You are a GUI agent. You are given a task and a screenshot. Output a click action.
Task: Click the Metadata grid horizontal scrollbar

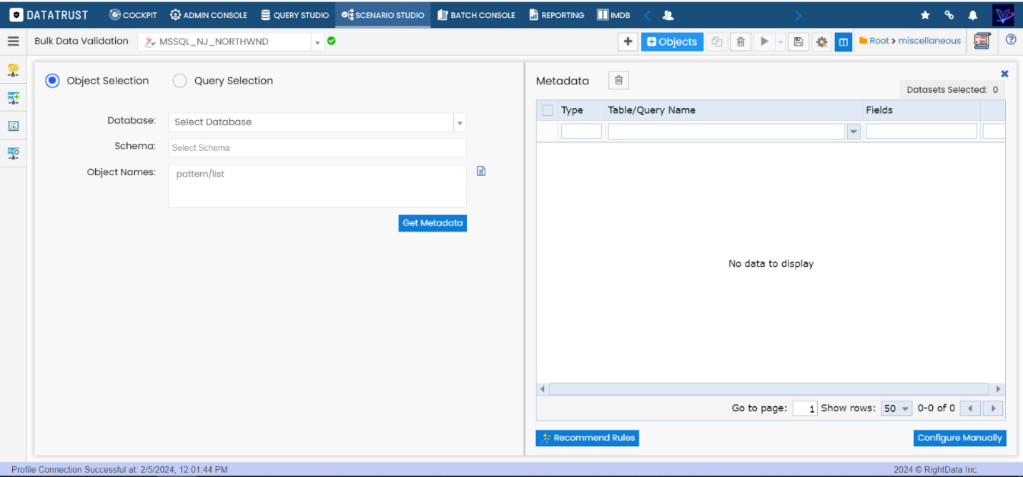tap(771, 389)
